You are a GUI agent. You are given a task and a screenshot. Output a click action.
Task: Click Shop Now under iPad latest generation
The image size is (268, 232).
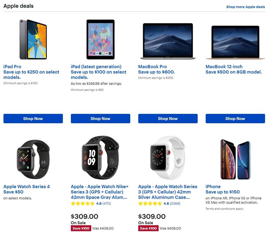tap(100, 118)
